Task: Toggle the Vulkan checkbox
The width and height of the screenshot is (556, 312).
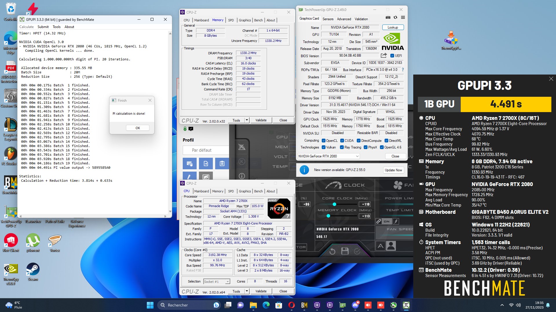Action: tap(323, 147)
